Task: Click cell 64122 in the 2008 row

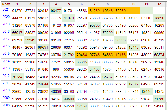Action: [17, 106]
